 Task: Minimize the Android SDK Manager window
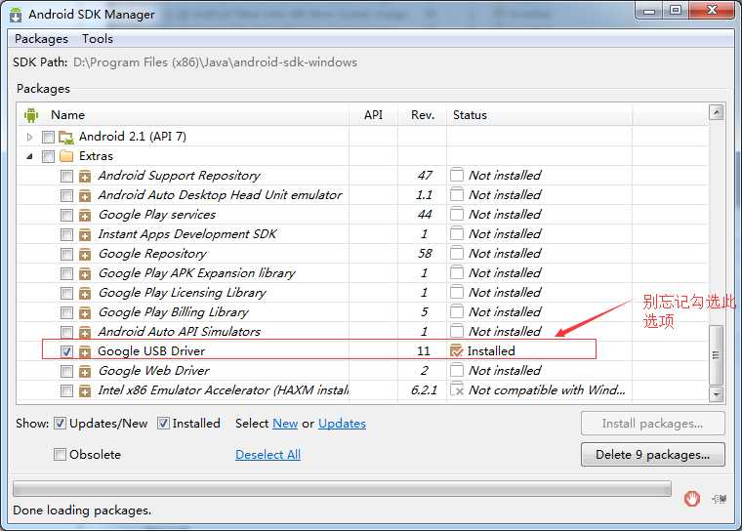pyautogui.click(x=649, y=11)
